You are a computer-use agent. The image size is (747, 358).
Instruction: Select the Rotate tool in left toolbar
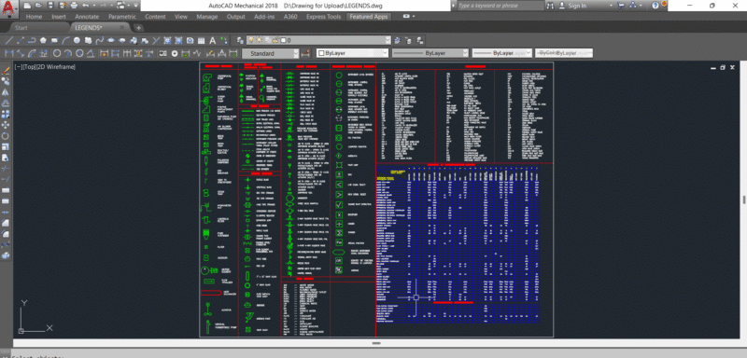pos(6,136)
